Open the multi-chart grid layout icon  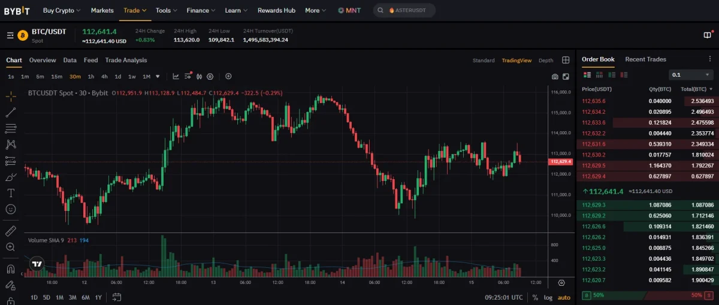tap(566, 61)
